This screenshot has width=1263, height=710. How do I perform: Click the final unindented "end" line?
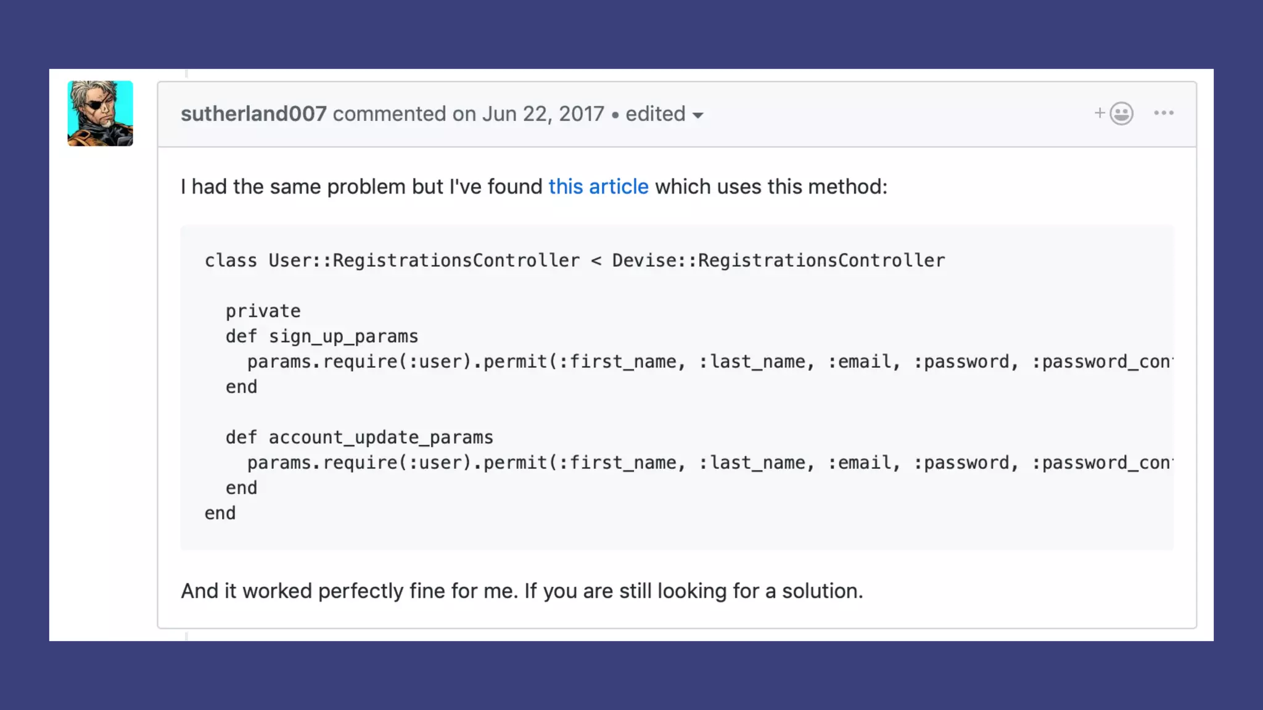[220, 513]
